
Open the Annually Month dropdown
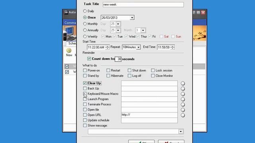(x=143, y=30)
